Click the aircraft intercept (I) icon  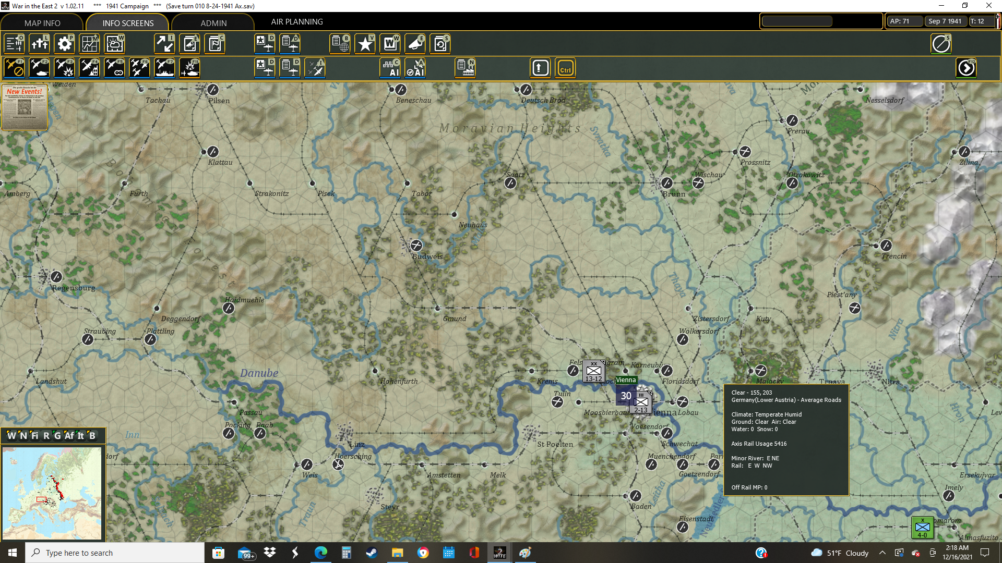(315, 68)
